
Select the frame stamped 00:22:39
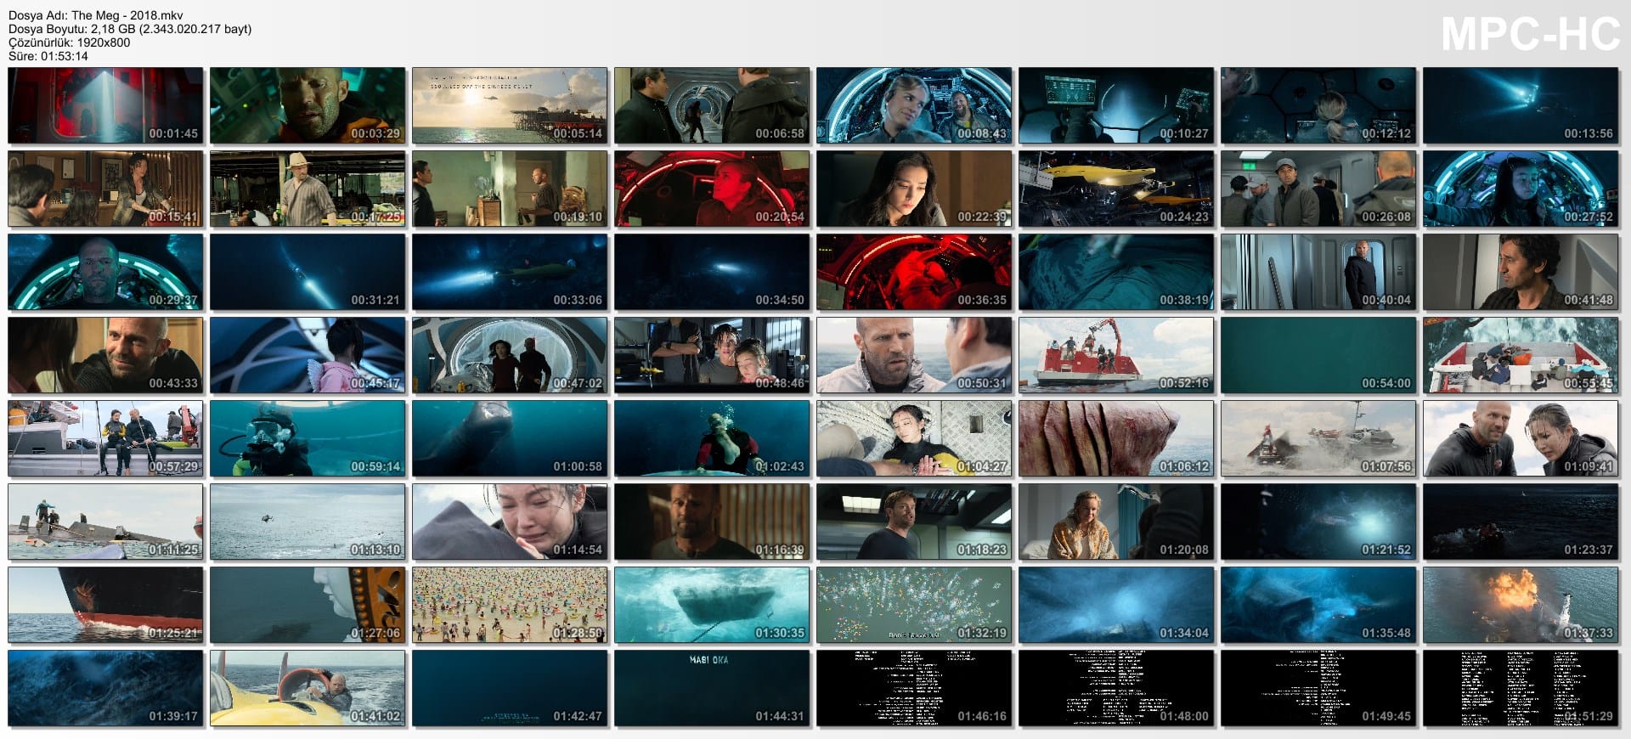pyautogui.click(x=914, y=189)
